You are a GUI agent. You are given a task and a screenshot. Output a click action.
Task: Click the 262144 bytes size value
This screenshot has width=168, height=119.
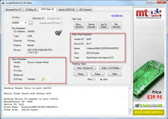tap(93, 53)
